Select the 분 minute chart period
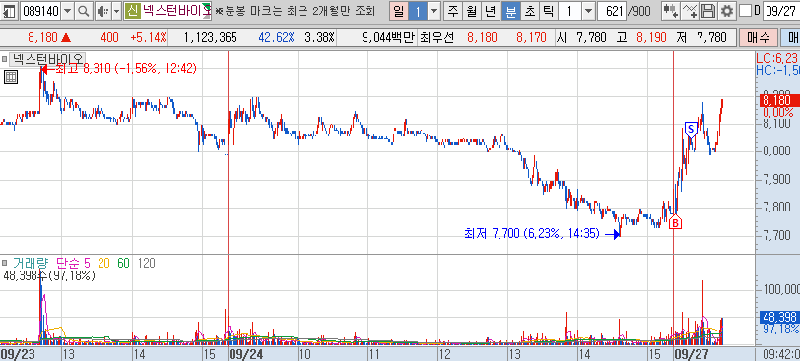Viewport: 800px width, 361px height. click(x=510, y=10)
